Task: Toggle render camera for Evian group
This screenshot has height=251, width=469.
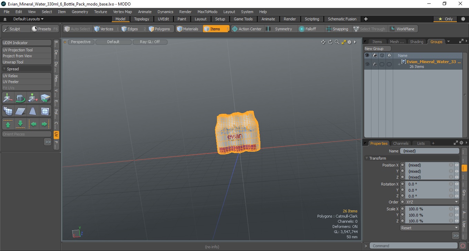Action: pos(375,64)
